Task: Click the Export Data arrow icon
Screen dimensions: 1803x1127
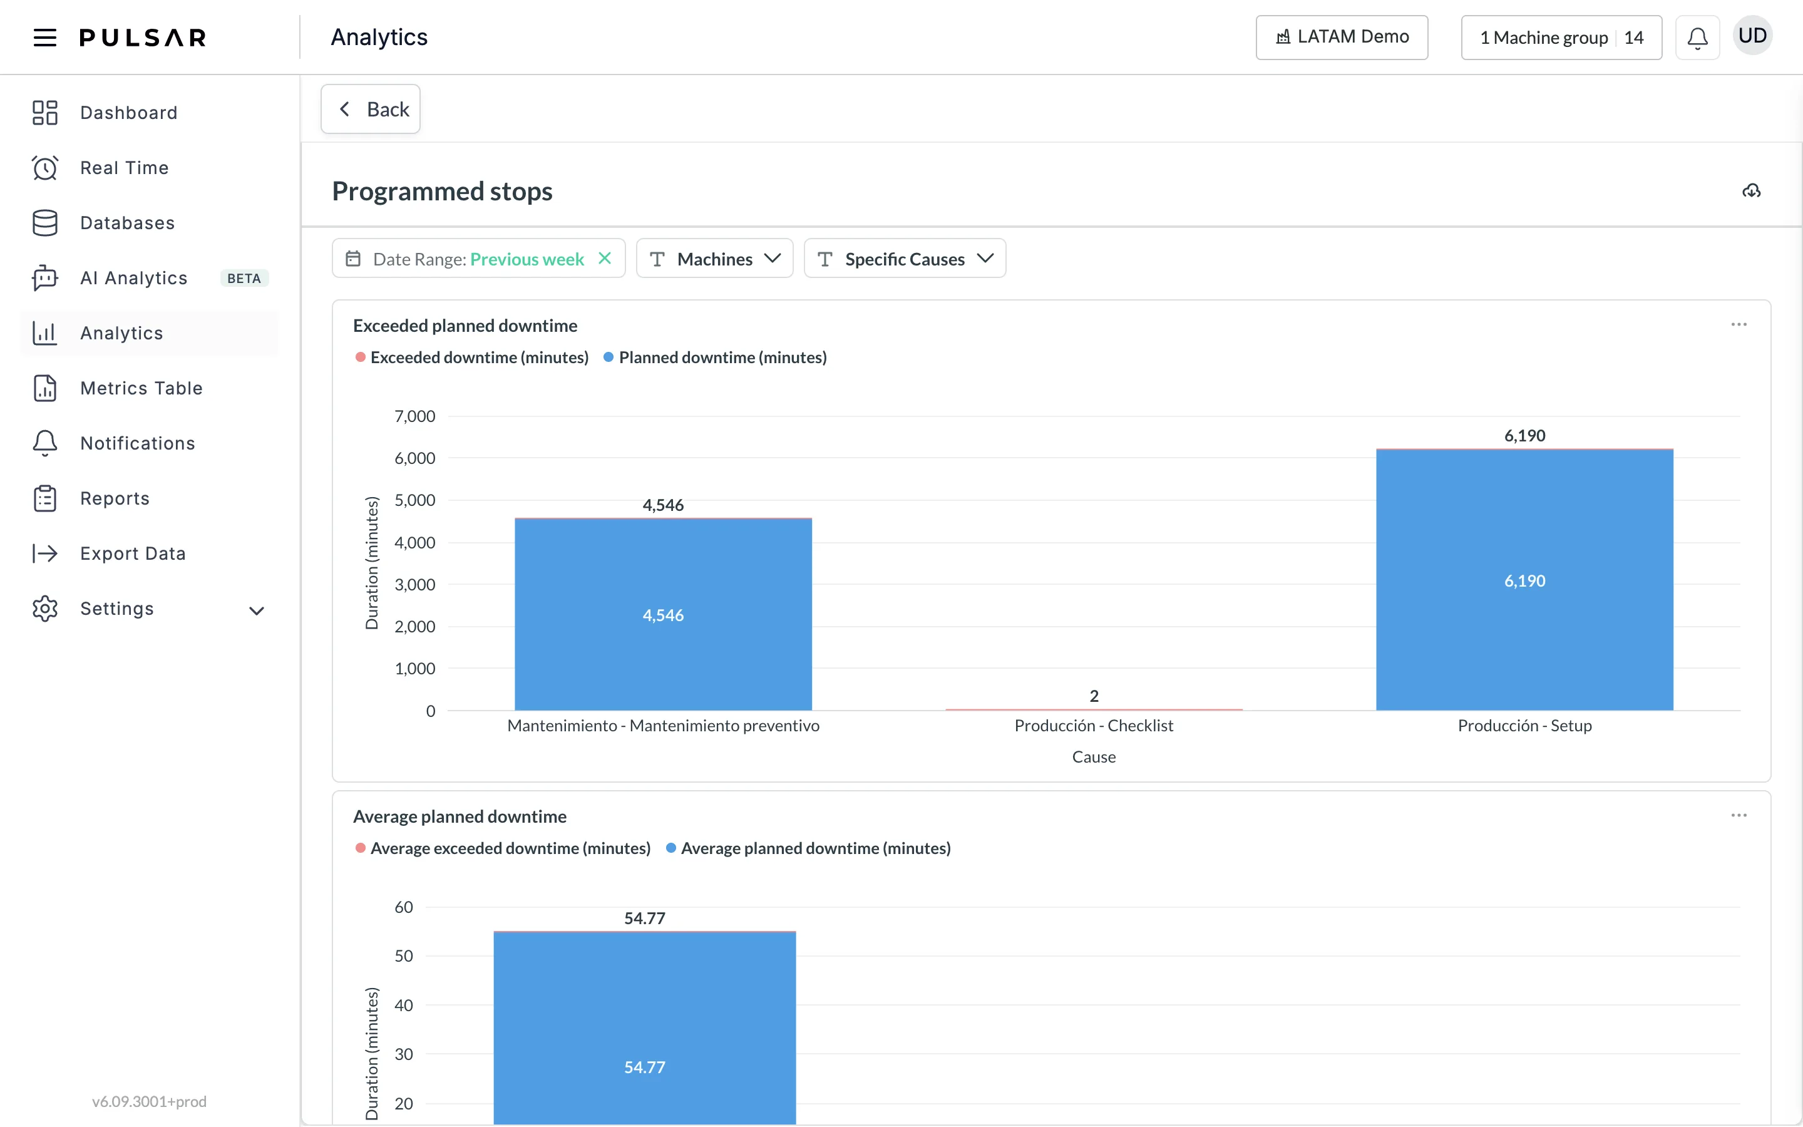Action: (44, 553)
